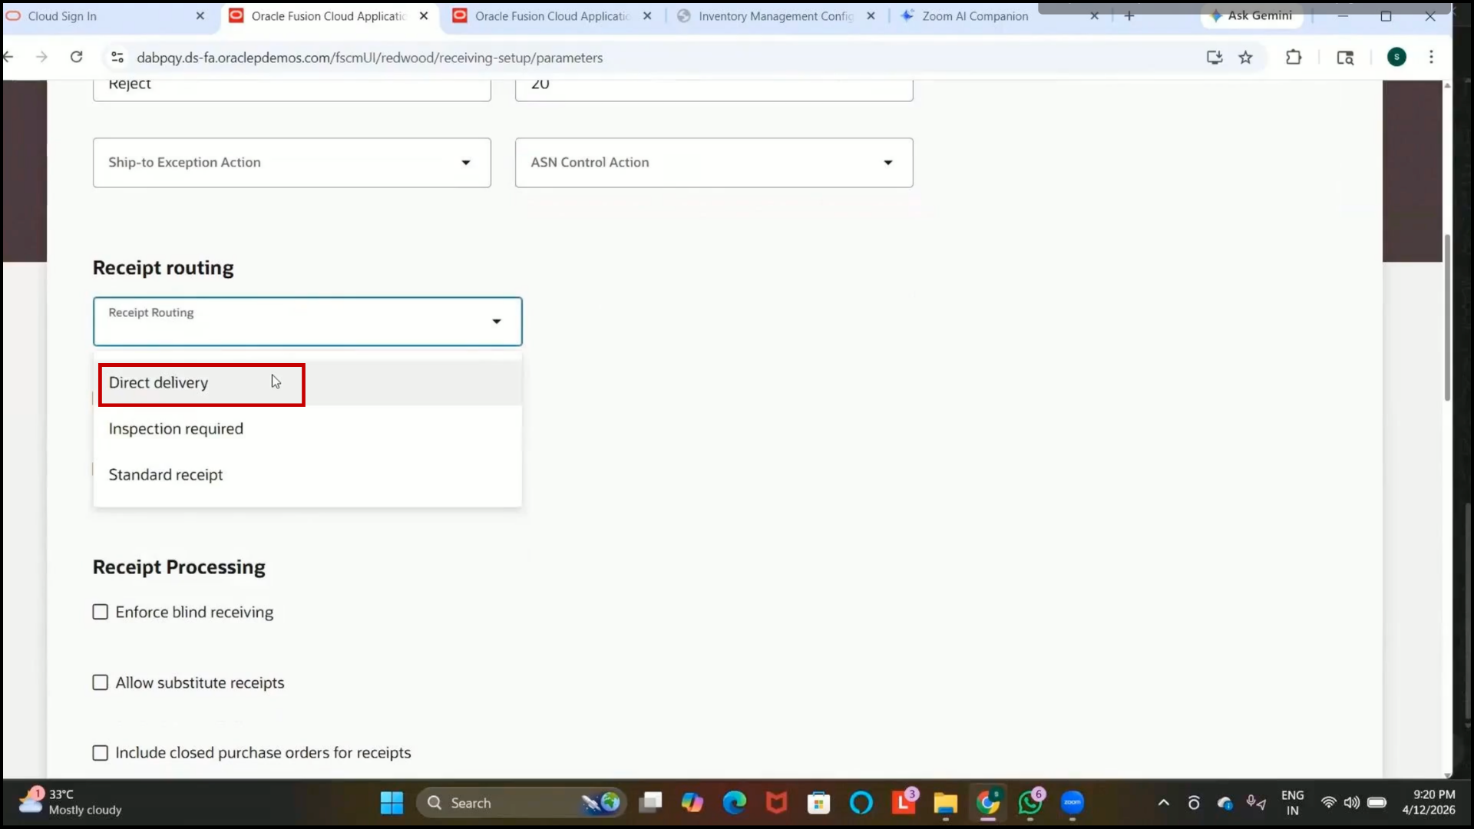Show hidden system tray icons

[x=1164, y=803]
